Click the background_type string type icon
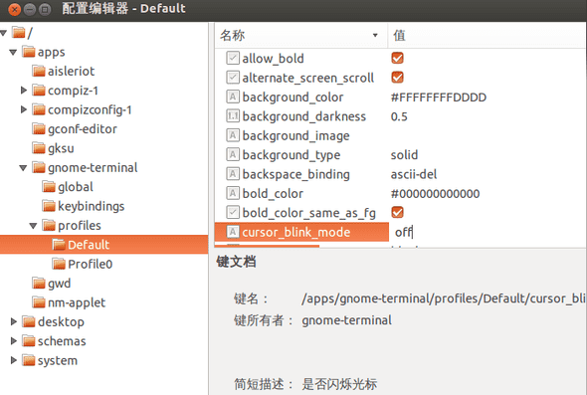Image resolution: width=587 pixels, height=395 pixels. [x=233, y=154]
